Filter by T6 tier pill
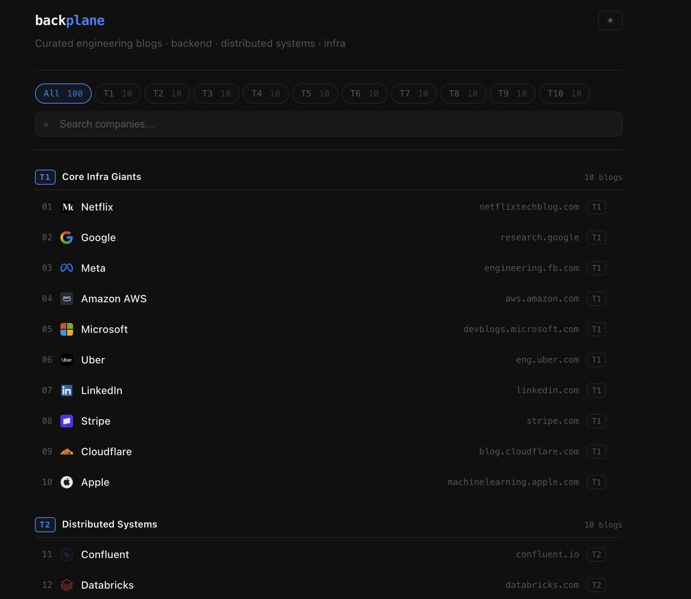The width and height of the screenshot is (691, 599). (x=365, y=93)
